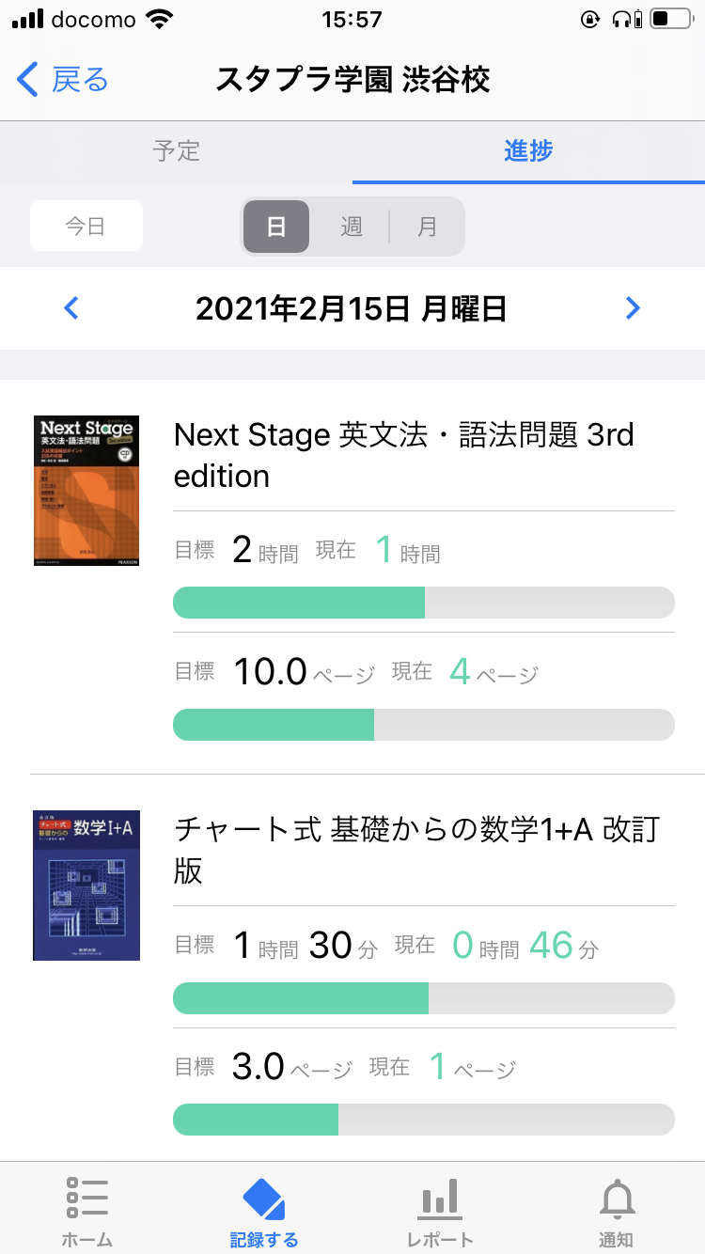Select the 進捗 tab

pos(528,150)
